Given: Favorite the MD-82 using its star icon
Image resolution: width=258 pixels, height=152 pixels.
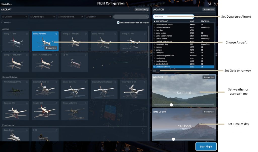Looking at the screenshot, I should (86, 55).
